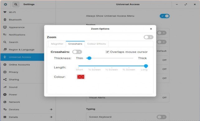Open the Colour Effects tab

[97, 44]
